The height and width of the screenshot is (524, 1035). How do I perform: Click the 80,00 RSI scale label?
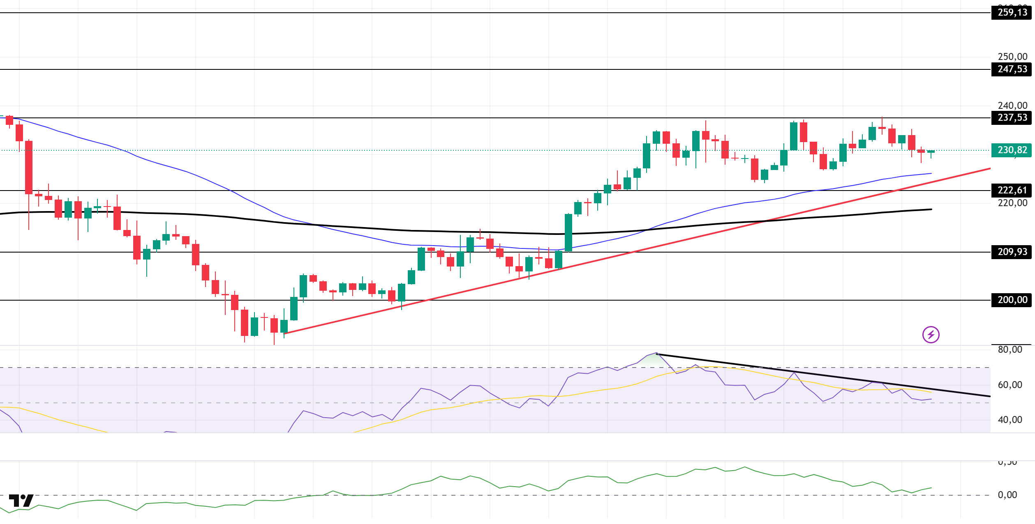tap(1010, 350)
